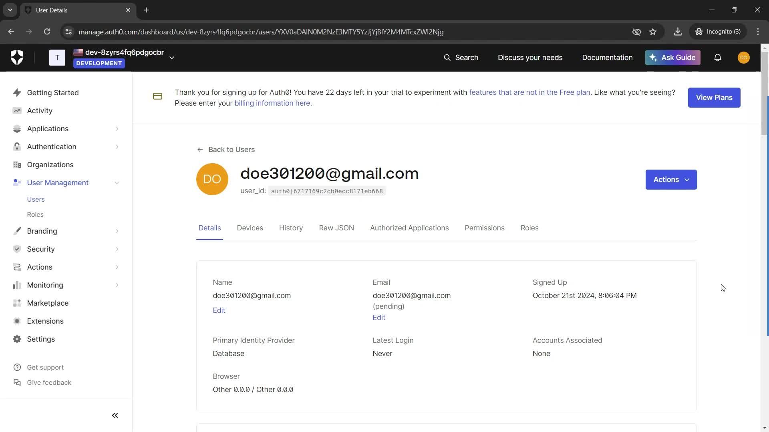
Task: Bookmark this page with star icon
Action: 653,32
